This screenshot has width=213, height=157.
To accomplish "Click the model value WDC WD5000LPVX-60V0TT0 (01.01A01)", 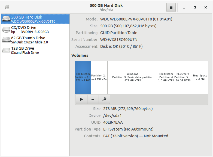I will [136, 19].
